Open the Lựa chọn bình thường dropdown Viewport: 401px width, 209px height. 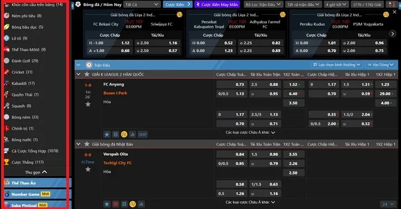click(337, 65)
